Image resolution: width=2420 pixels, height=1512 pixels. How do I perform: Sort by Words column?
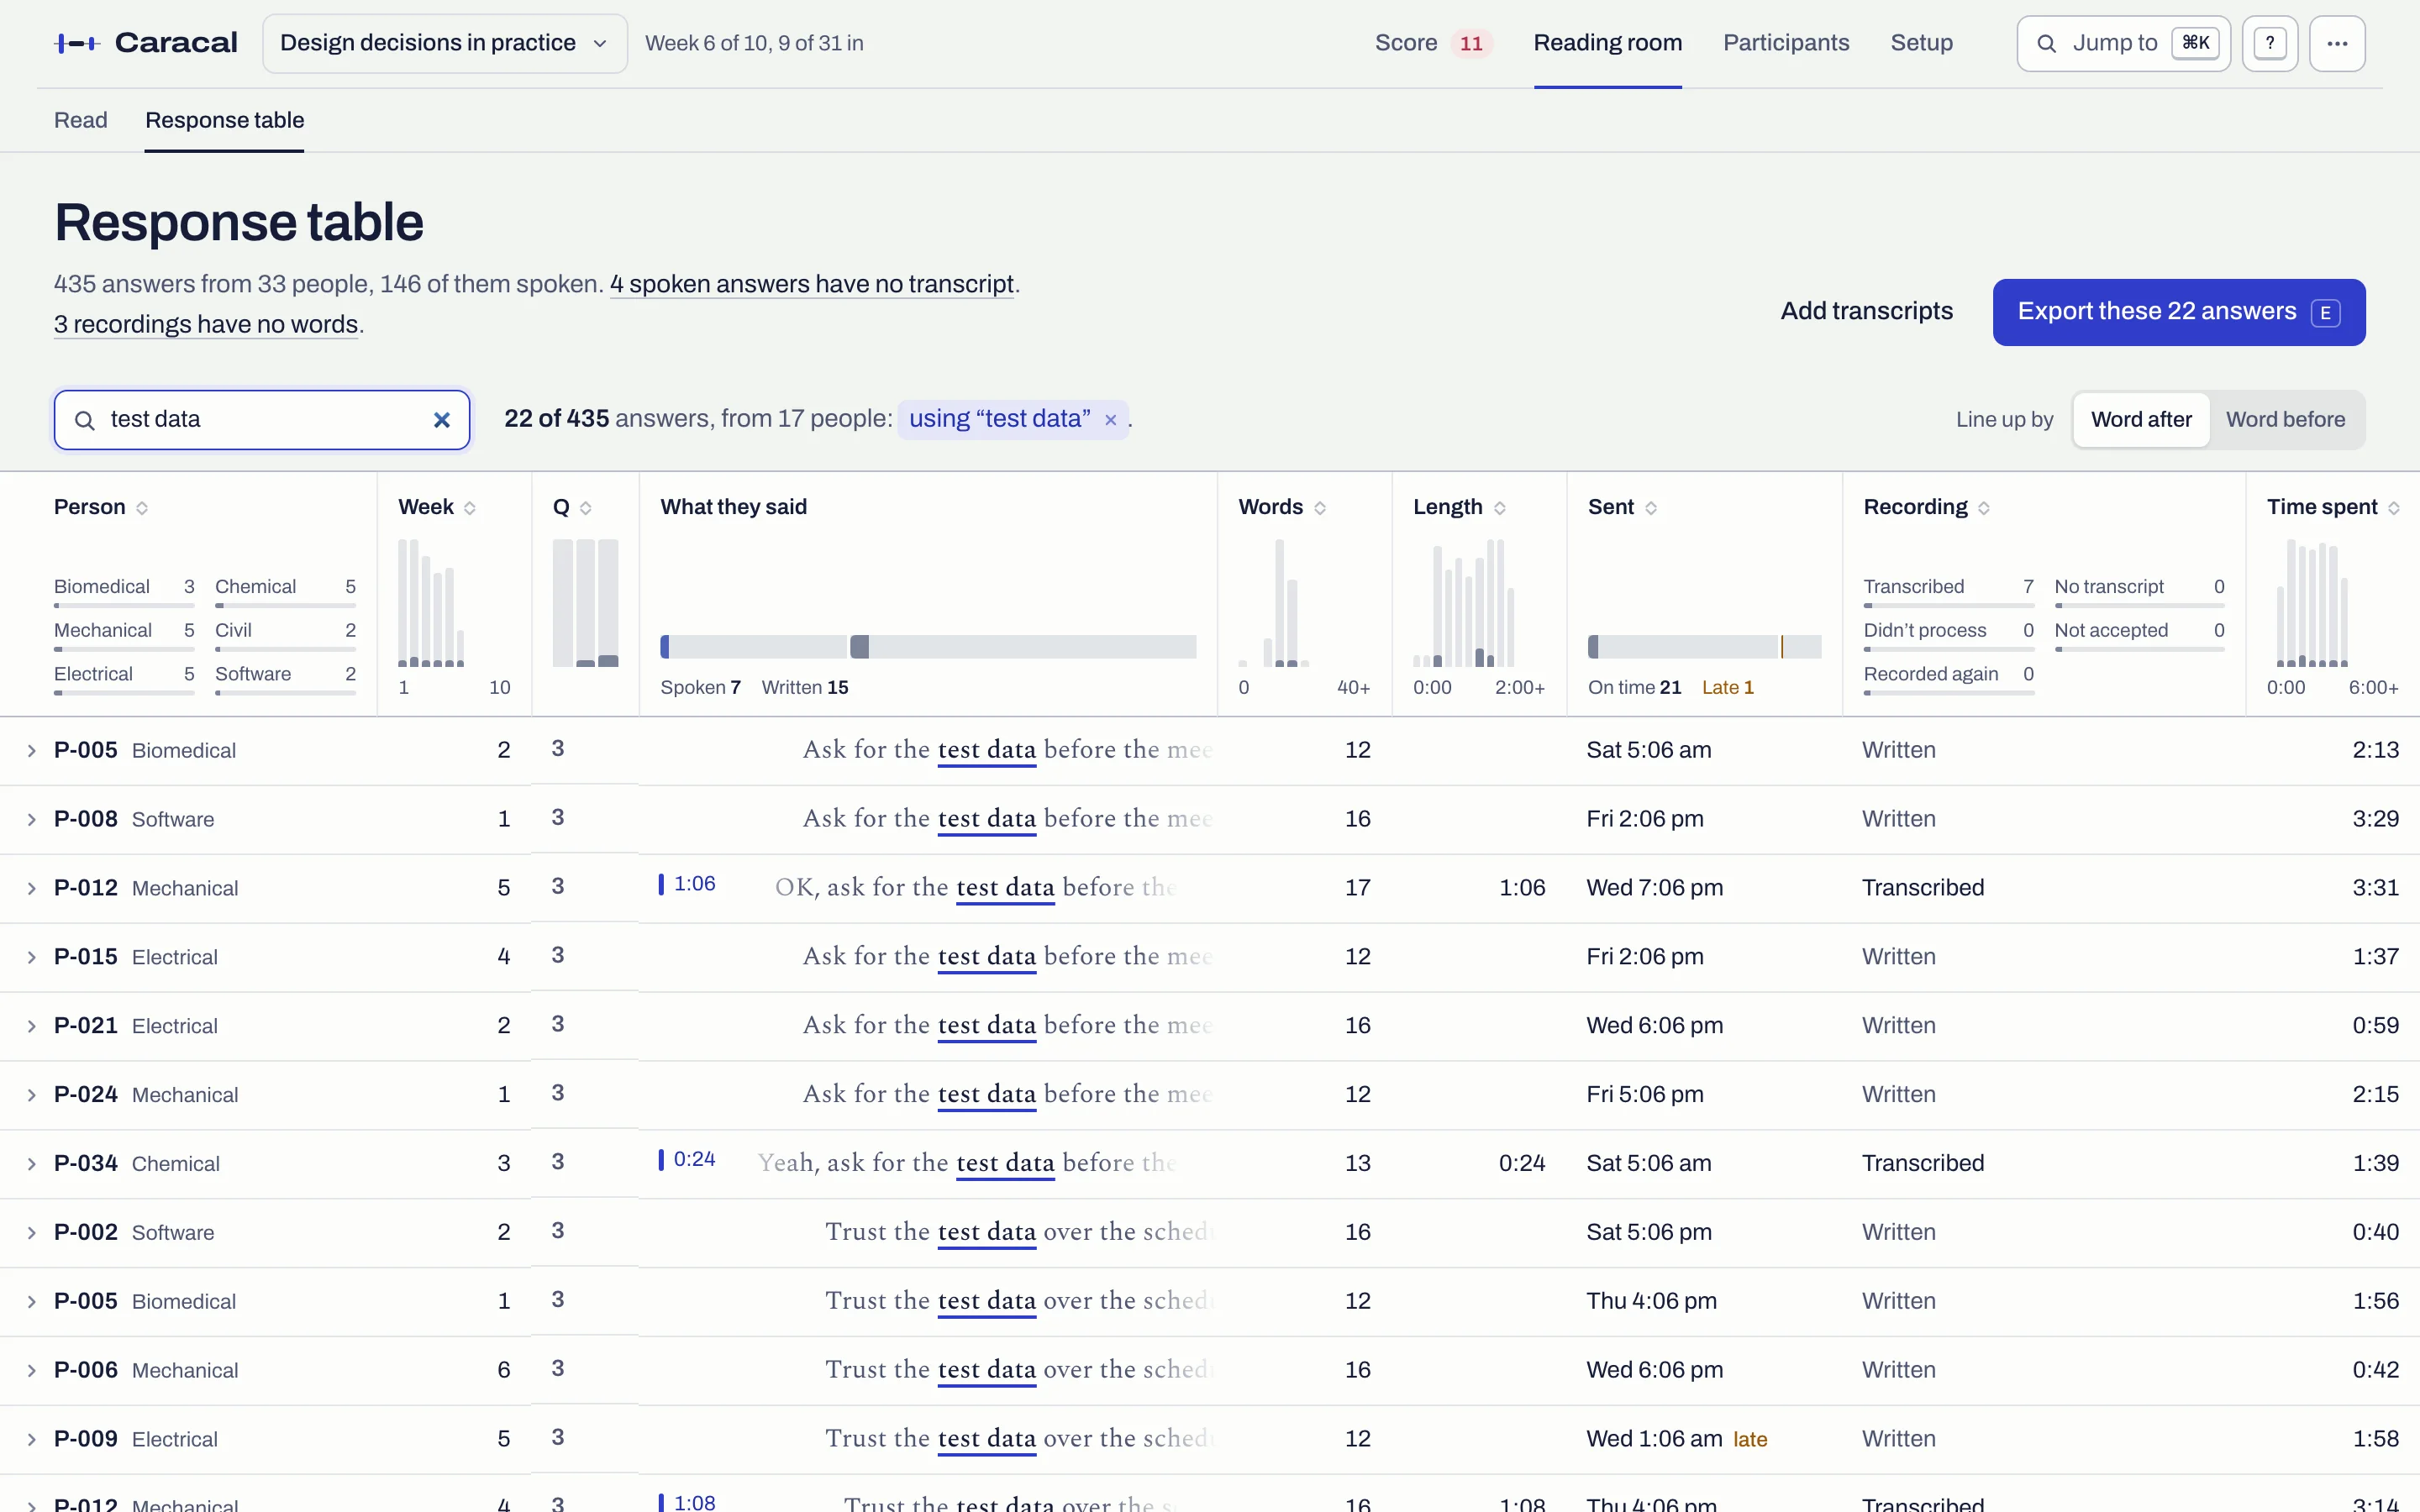pos(1282,507)
